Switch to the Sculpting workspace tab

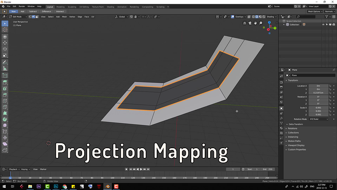72,7
